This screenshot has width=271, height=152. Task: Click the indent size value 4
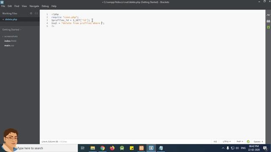(263, 141)
